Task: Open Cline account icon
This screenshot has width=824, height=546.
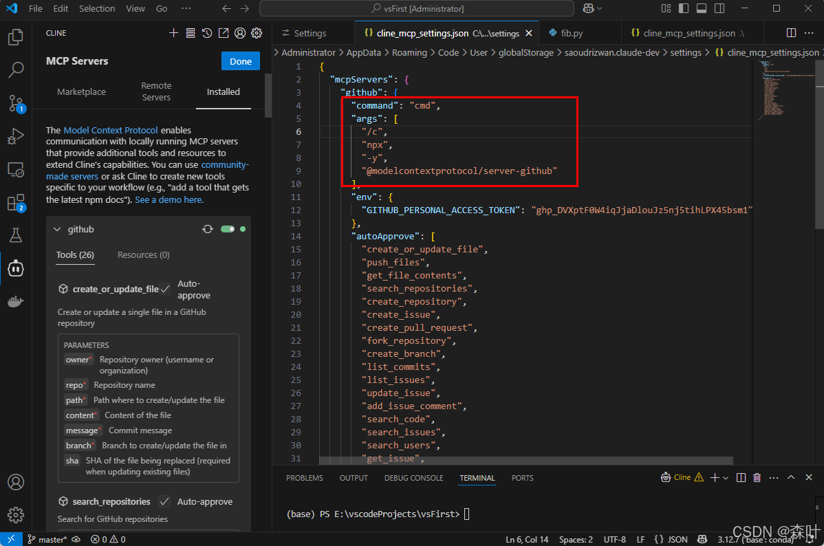Action: (240, 33)
